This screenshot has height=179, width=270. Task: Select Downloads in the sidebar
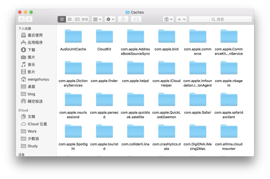[31, 50]
